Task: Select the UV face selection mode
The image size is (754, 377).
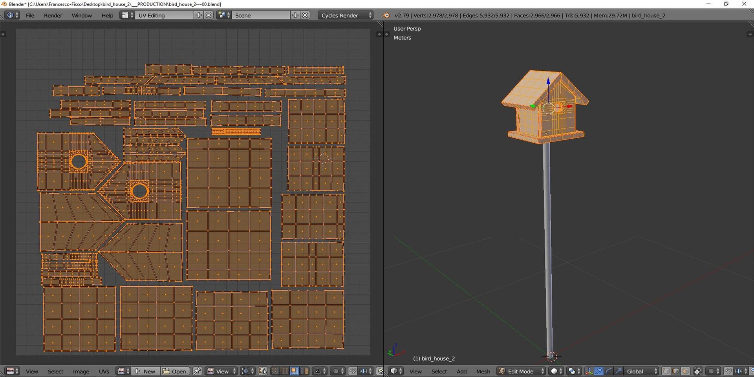Action: point(295,371)
